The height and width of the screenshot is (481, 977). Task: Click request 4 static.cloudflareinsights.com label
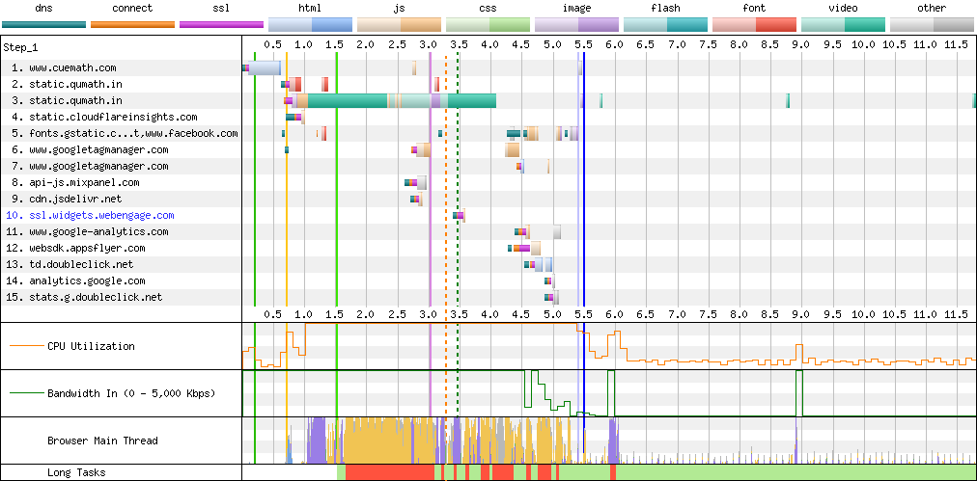104,118
